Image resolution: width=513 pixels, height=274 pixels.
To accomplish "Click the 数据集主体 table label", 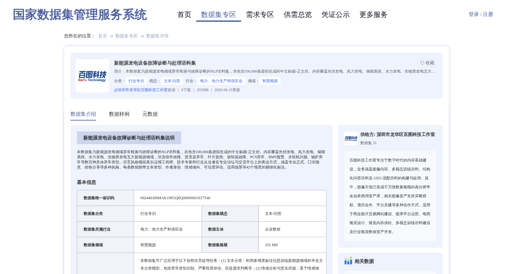I will click(216, 229).
